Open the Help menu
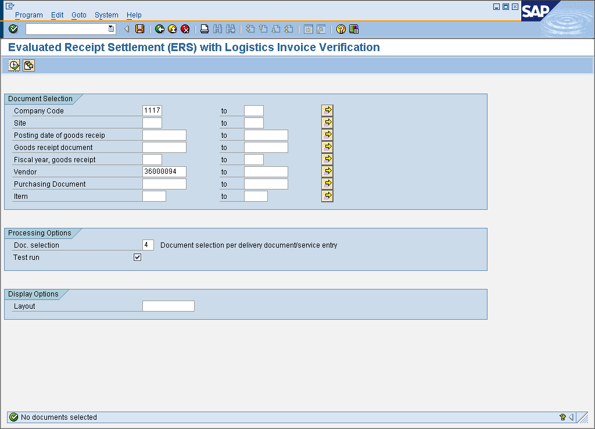The height and width of the screenshot is (429, 595). coord(134,15)
